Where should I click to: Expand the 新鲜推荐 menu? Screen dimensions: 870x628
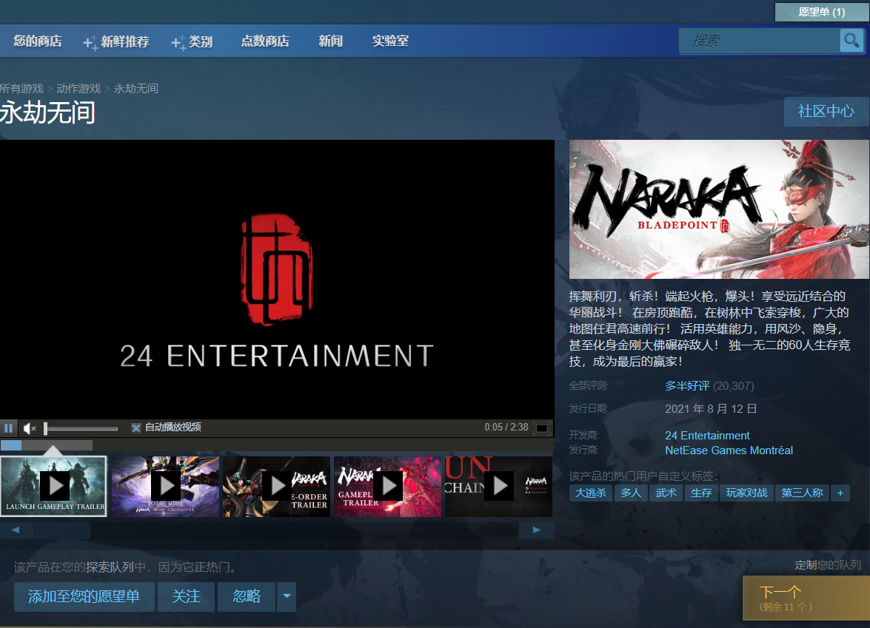[x=116, y=41]
